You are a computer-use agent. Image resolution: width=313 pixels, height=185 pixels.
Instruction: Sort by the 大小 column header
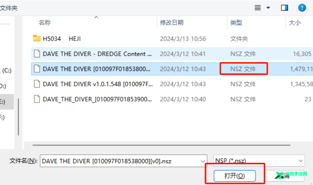(x=295, y=23)
